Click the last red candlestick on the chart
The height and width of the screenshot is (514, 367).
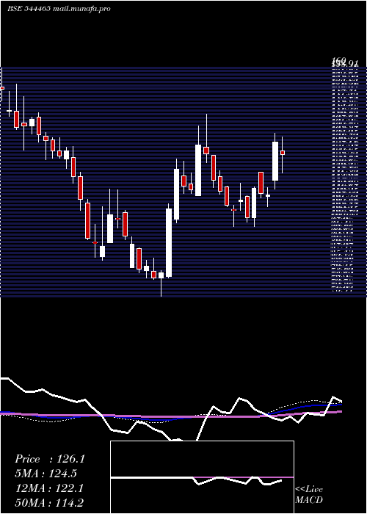[x=283, y=153]
